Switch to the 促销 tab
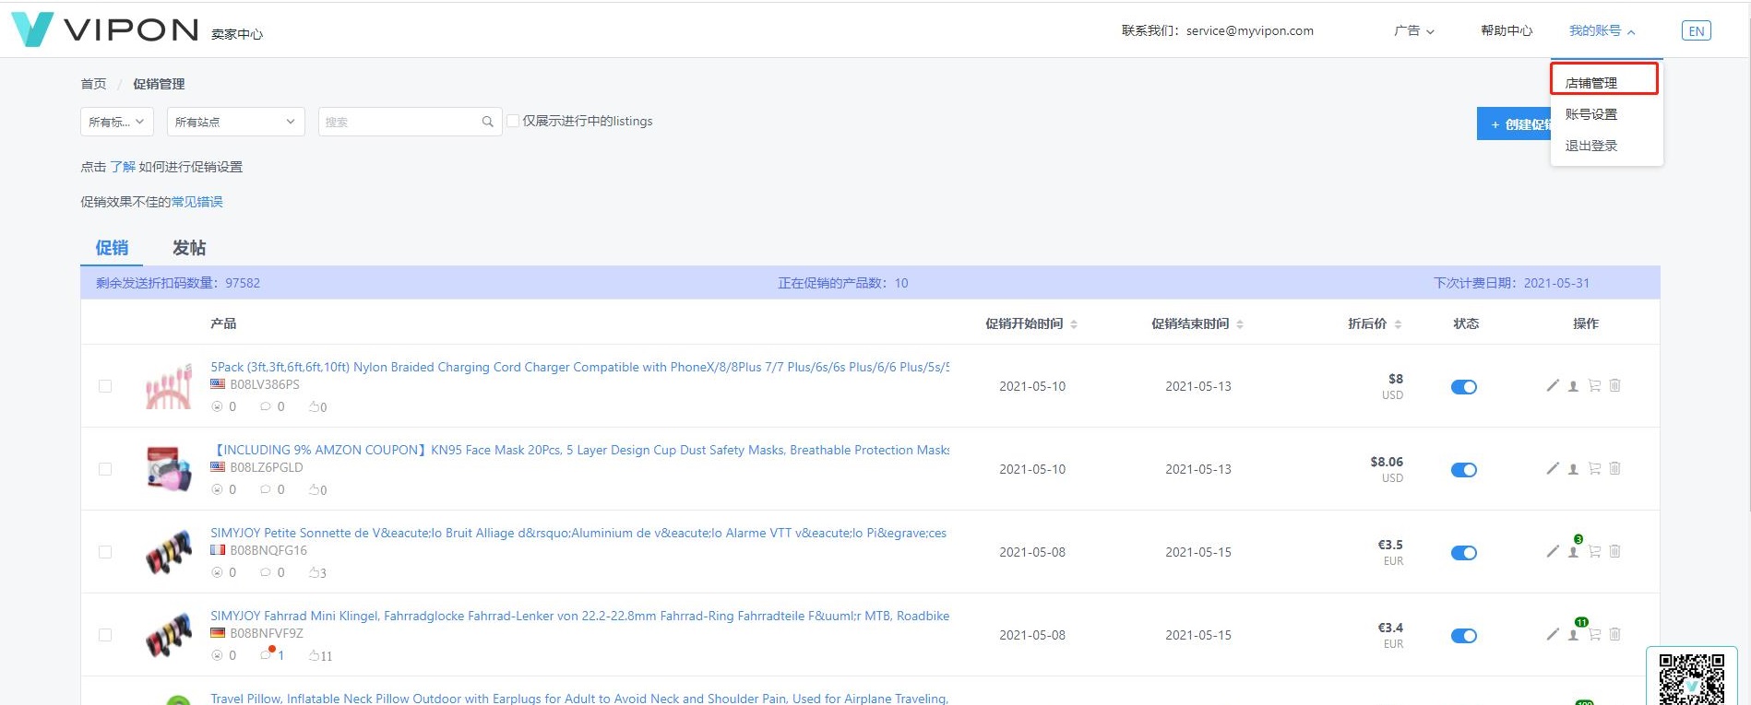The image size is (1751, 705). [x=112, y=248]
